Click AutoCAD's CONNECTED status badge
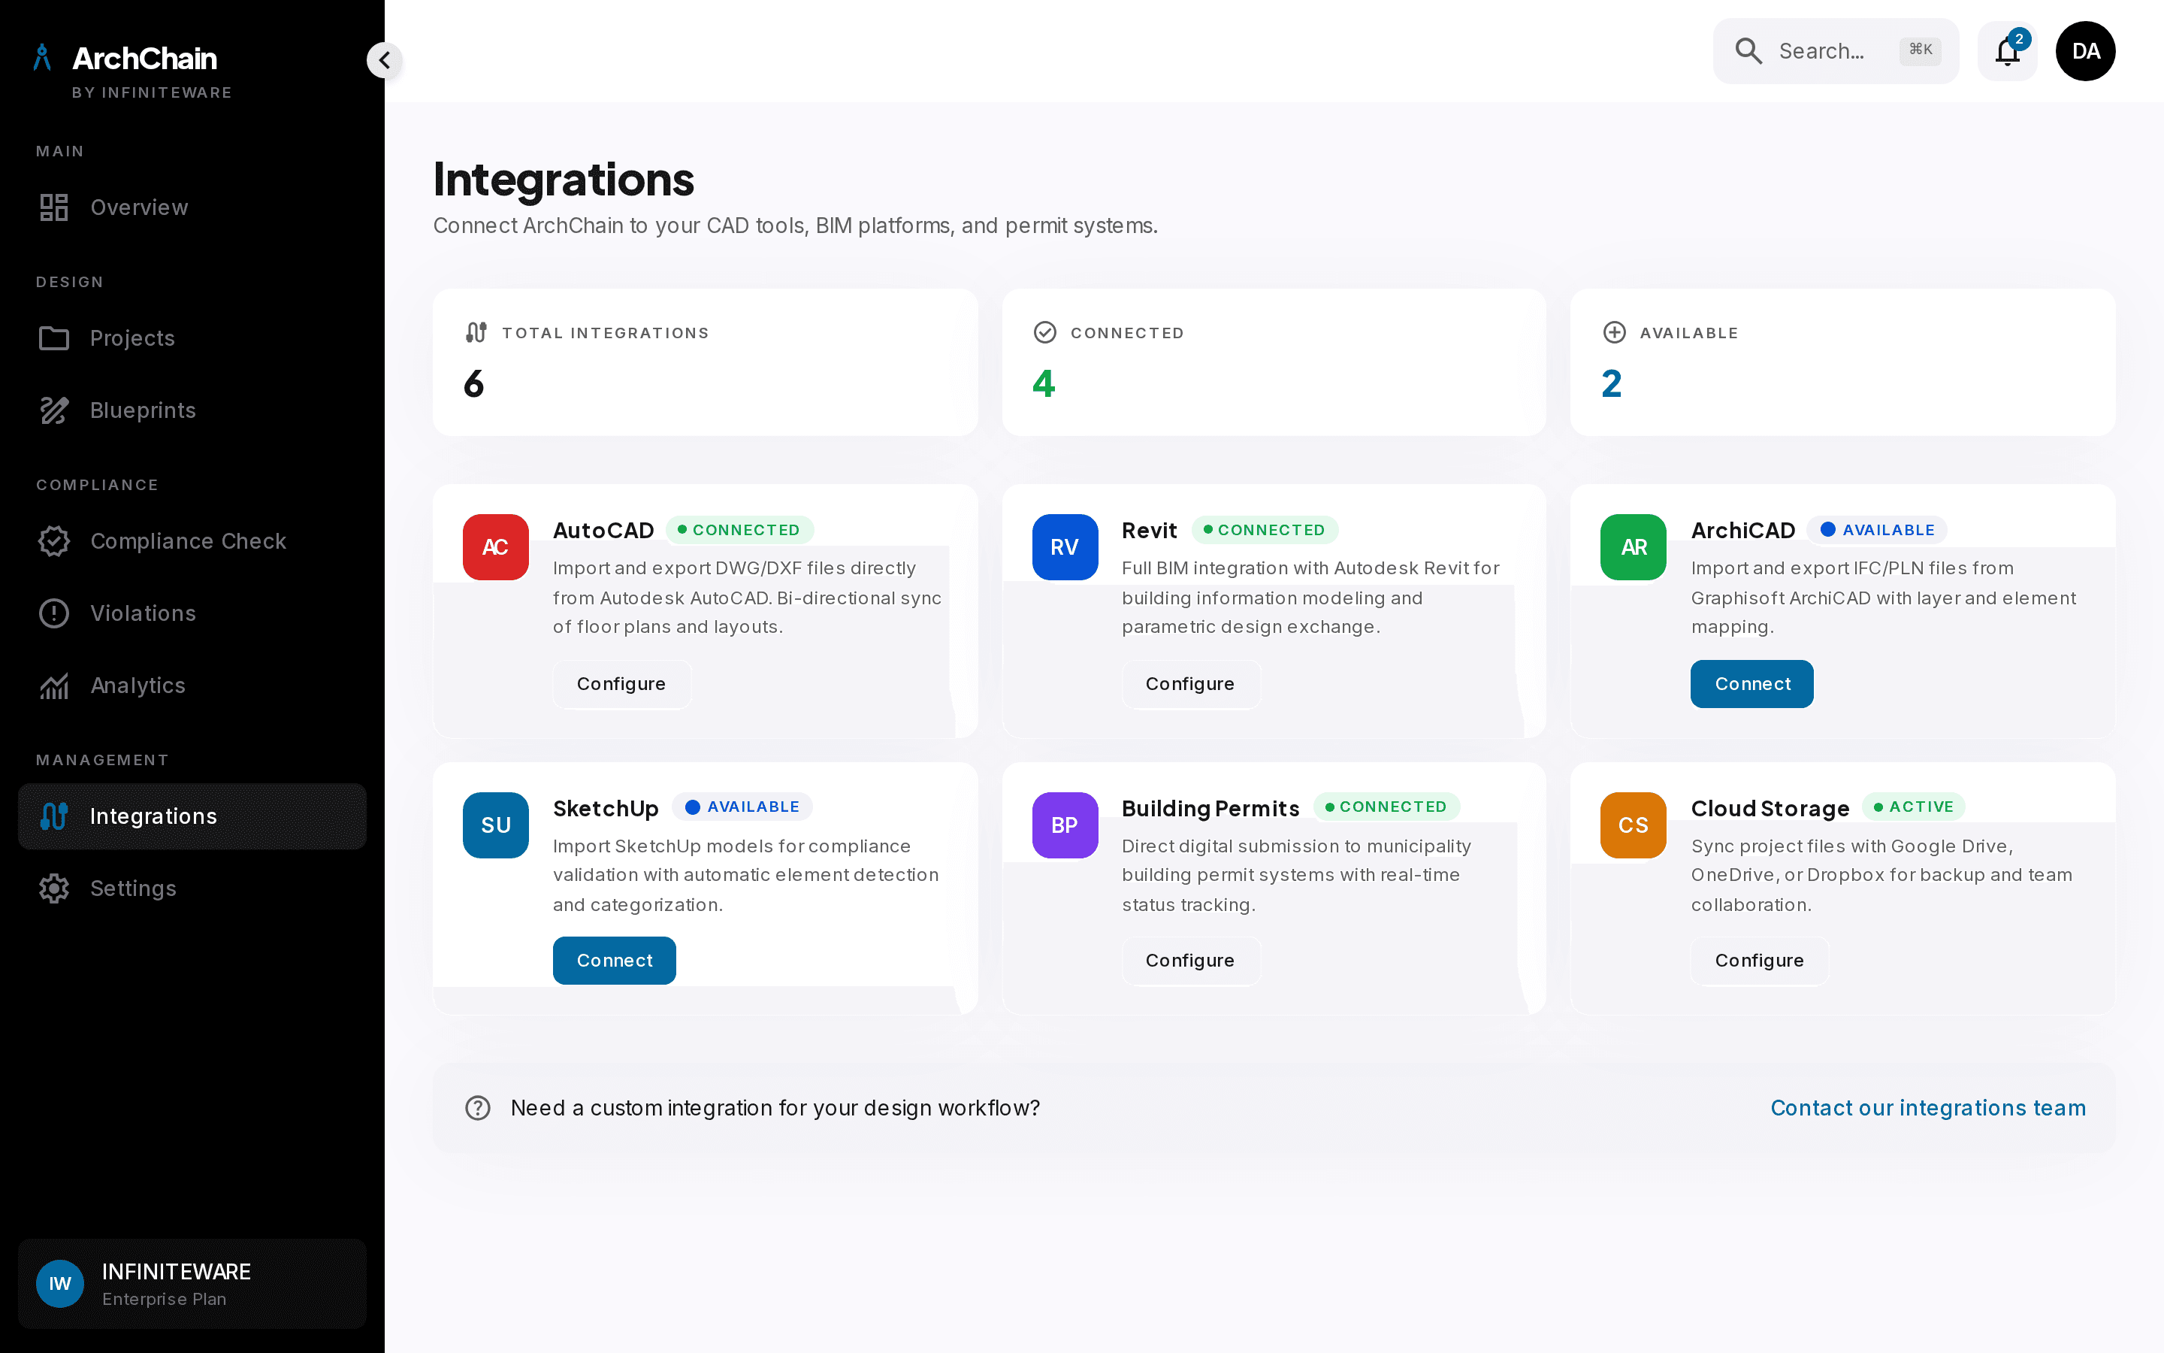 coord(739,530)
